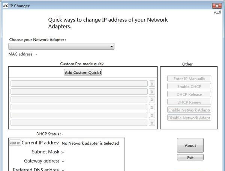The image size is (225, 171).
Task: Click the DHCP Status label
Action: [x=49, y=134]
